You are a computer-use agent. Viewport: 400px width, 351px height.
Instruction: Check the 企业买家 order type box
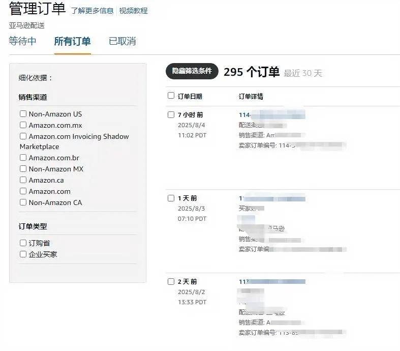(23, 254)
